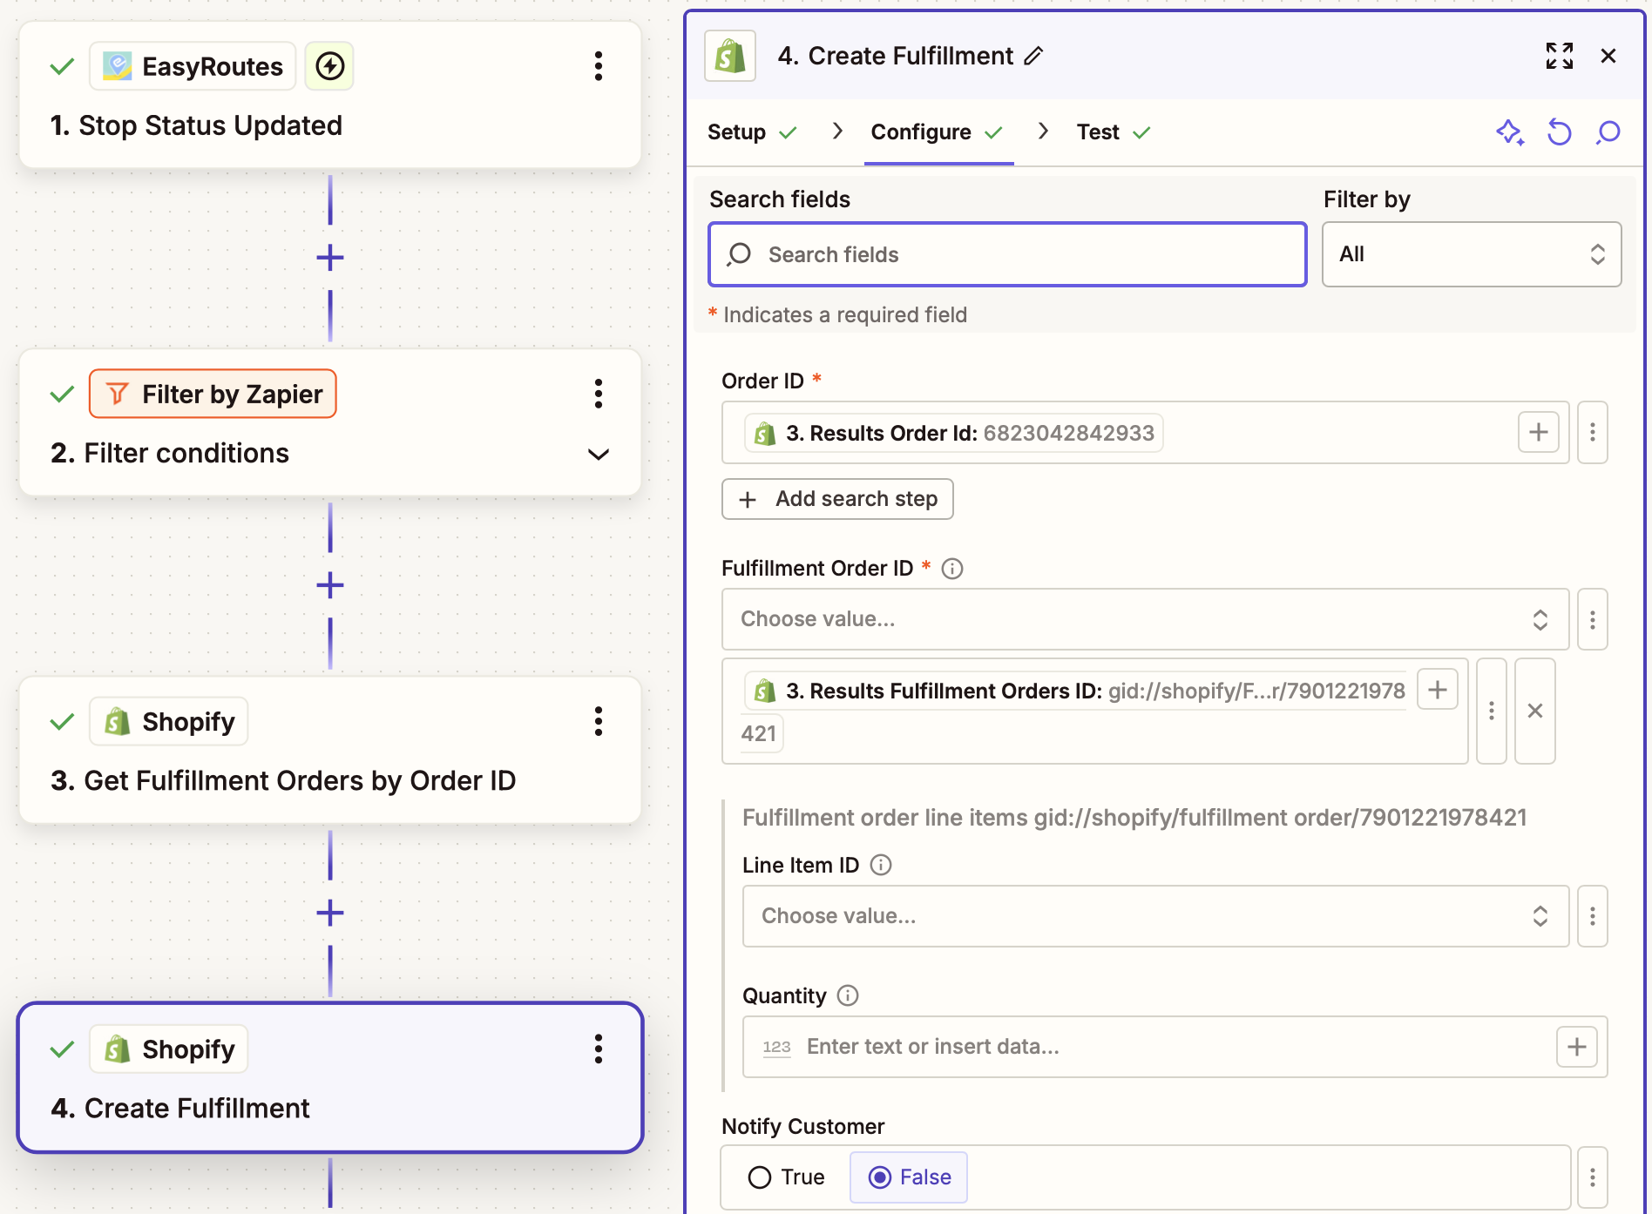Open the Line Item ID options menu

1592,916
